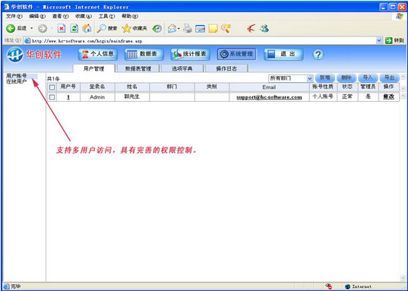Click the 登录名 column header
The height and width of the screenshot is (291, 408).
97,87
